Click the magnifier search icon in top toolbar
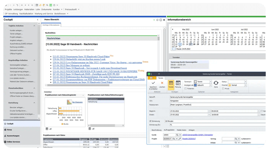This screenshot has width=269, height=151. click(47, 5)
